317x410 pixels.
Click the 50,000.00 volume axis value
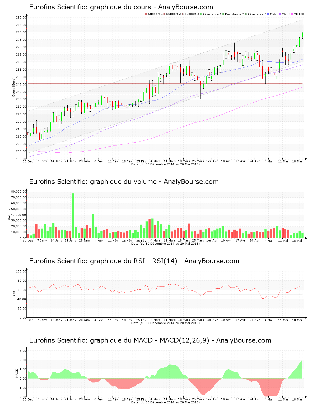[19, 209]
